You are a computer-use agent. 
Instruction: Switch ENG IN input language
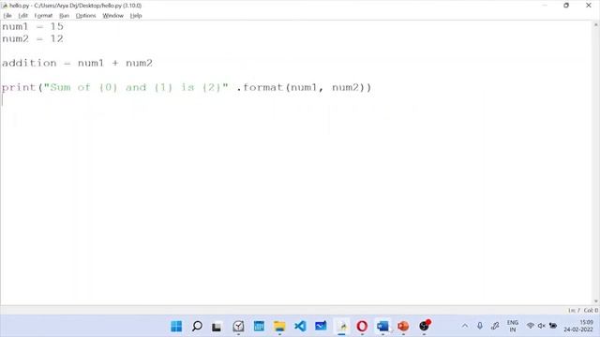point(513,326)
